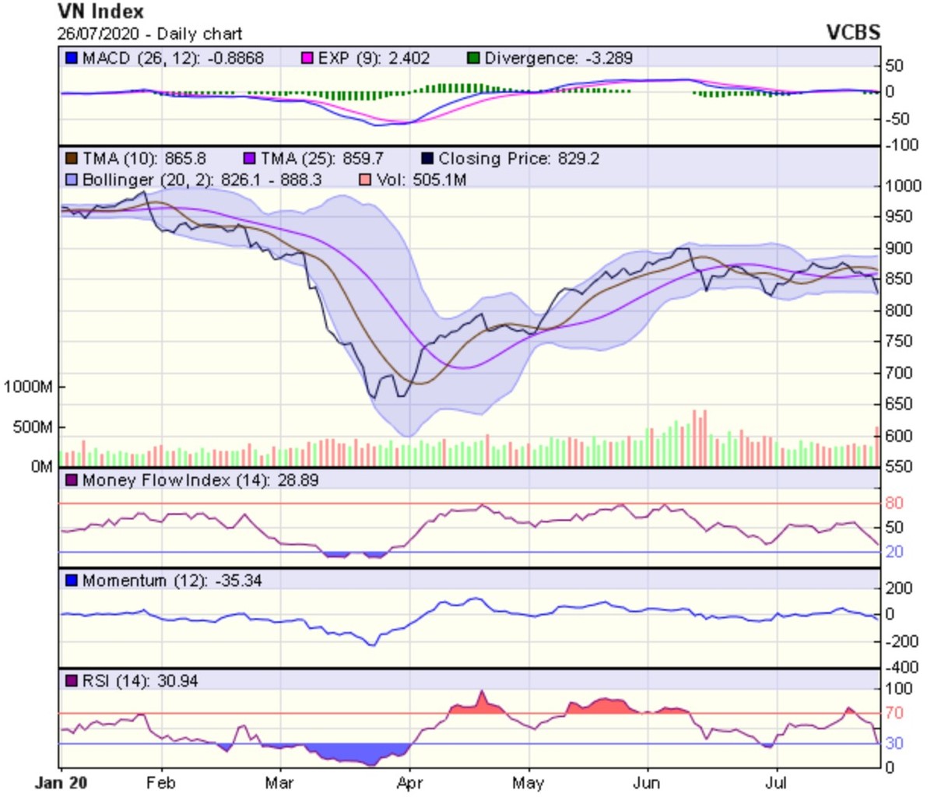Click the blue 30 RSI oversold level label
934x797 pixels.
click(x=894, y=743)
